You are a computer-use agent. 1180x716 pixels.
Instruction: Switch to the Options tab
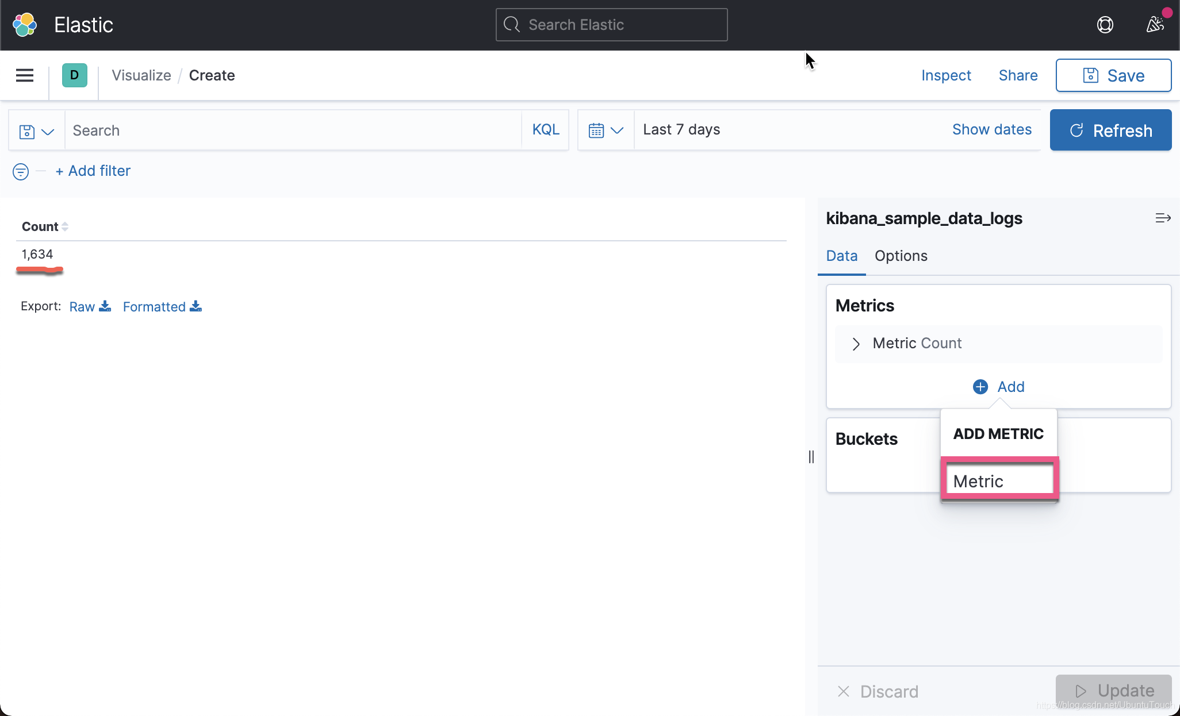pyautogui.click(x=901, y=256)
